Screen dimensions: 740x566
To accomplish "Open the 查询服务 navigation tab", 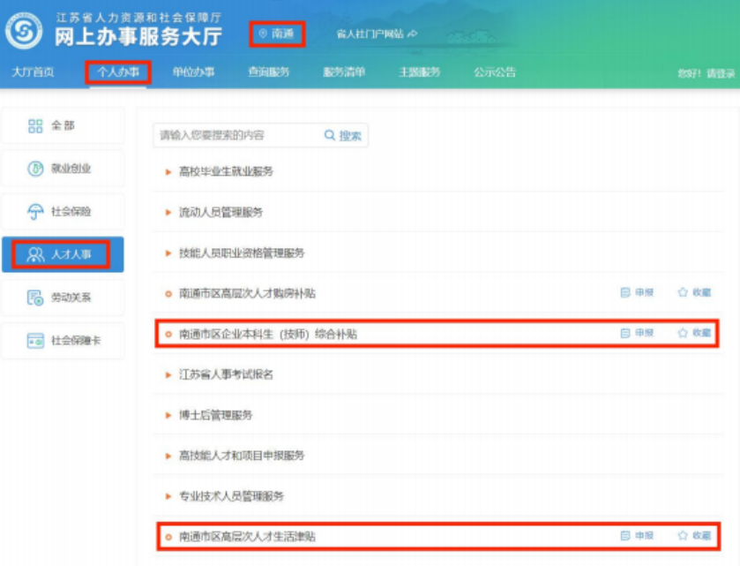I will [268, 72].
